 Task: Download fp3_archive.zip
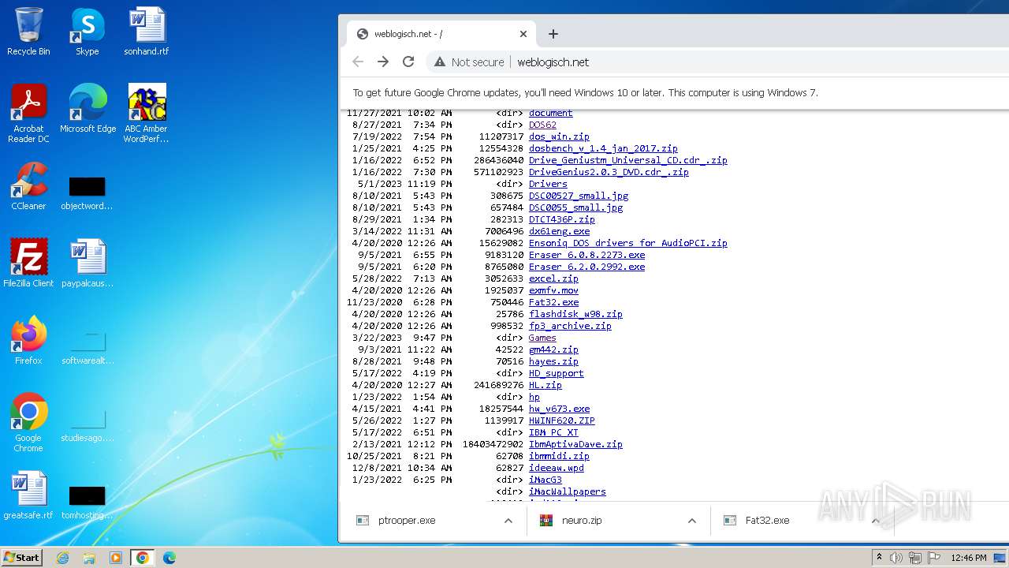click(x=570, y=326)
